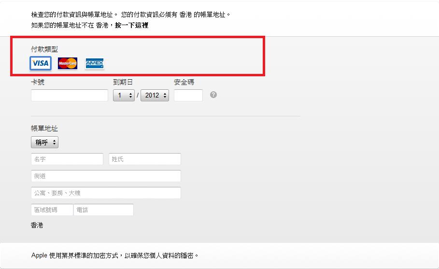439x269 pixels.
Task: Click the 電話 phone field
Action: pos(103,210)
